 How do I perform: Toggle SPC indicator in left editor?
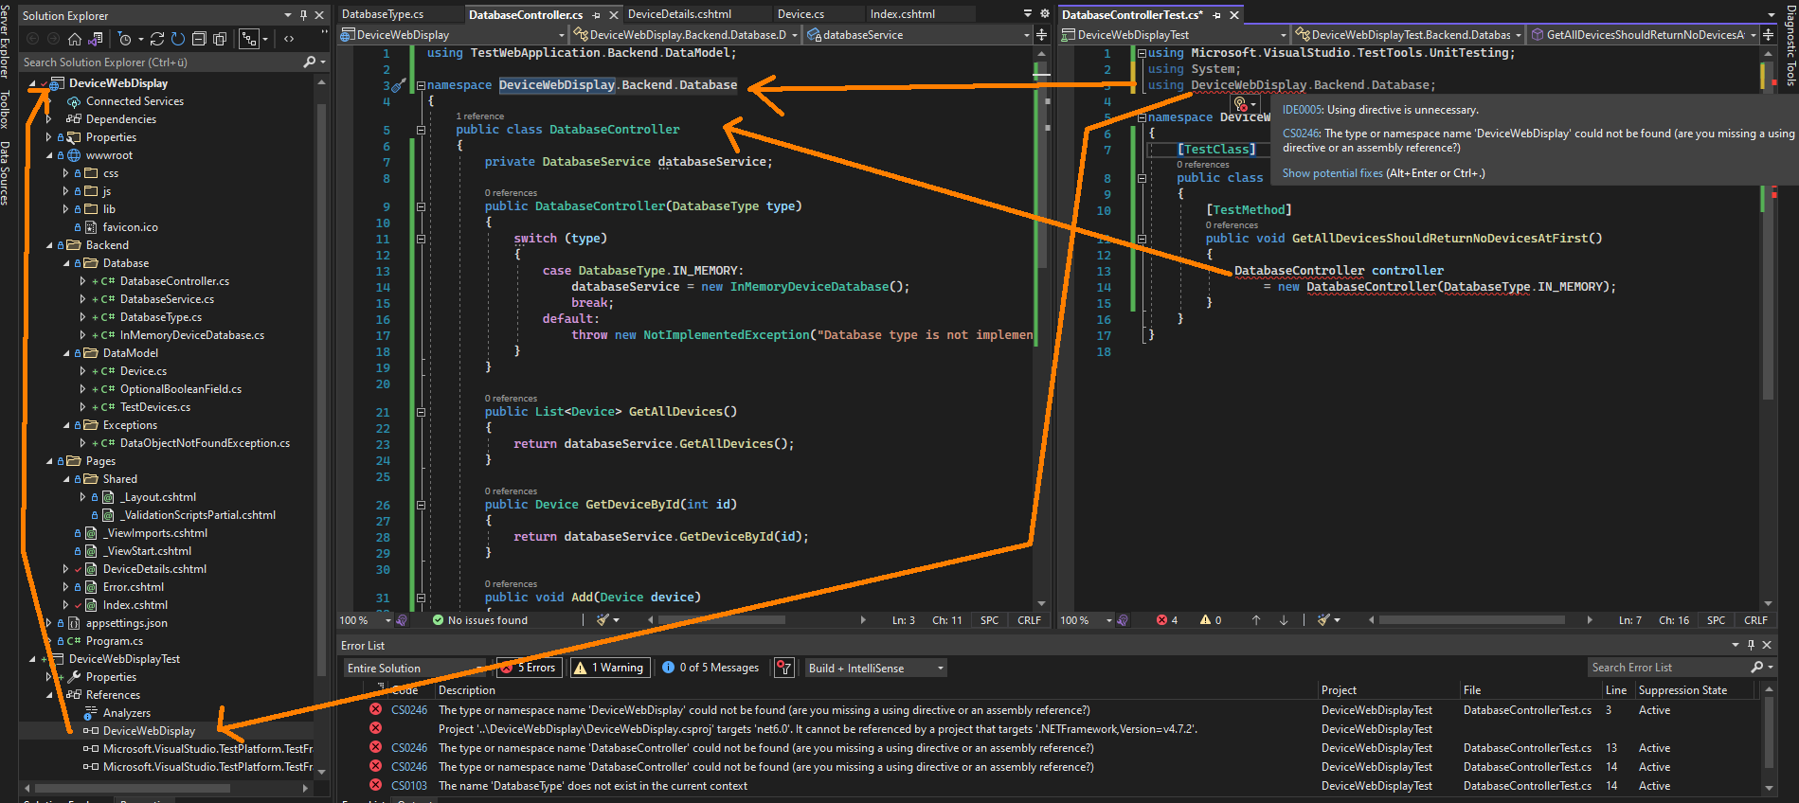(989, 620)
